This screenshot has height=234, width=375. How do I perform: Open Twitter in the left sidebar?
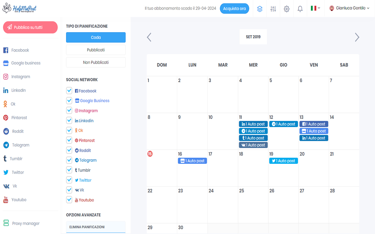click(x=13, y=172)
